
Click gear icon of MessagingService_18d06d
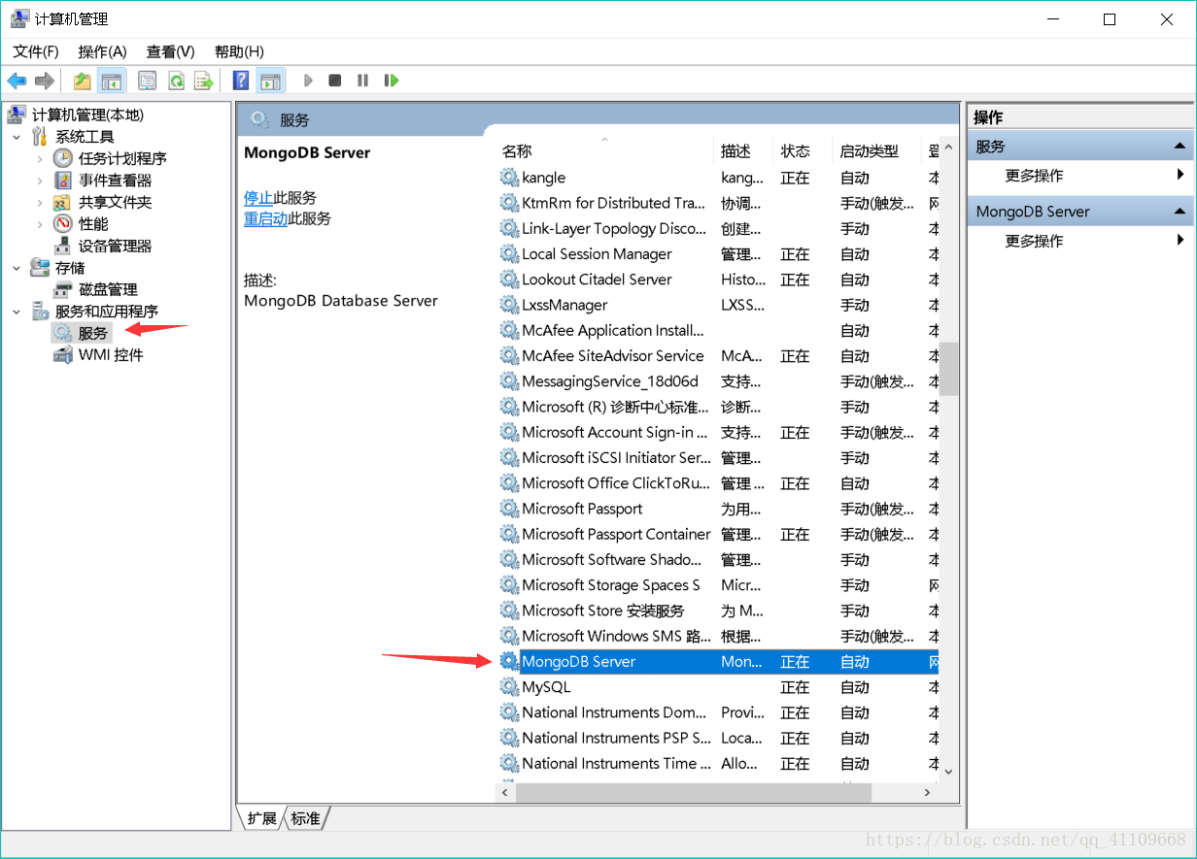pyautogui.click(x=509, y=381)
